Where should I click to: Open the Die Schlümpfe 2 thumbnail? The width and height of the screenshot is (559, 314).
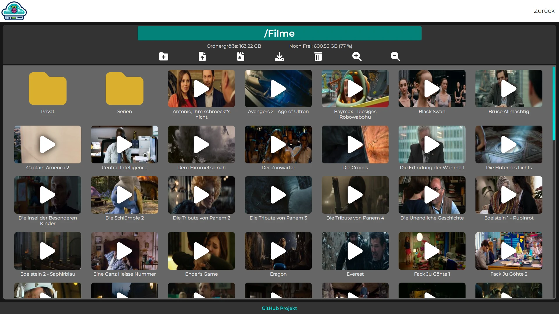click(125, 195)
